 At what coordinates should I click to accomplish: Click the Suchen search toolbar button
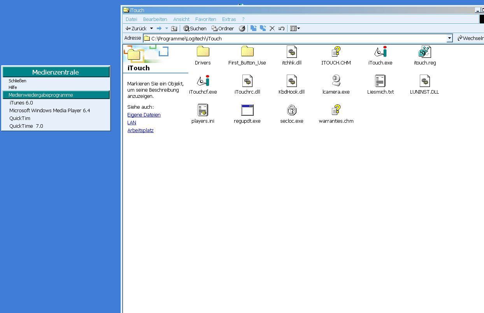coord(195,28)
